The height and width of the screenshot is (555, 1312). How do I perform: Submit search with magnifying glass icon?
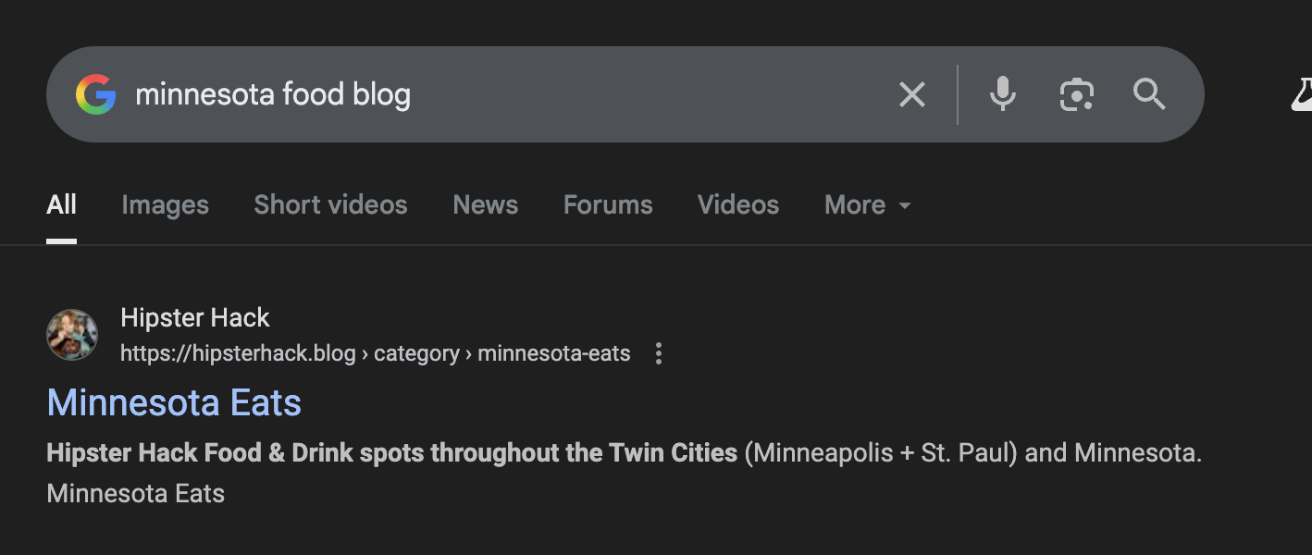[1149, 94]
